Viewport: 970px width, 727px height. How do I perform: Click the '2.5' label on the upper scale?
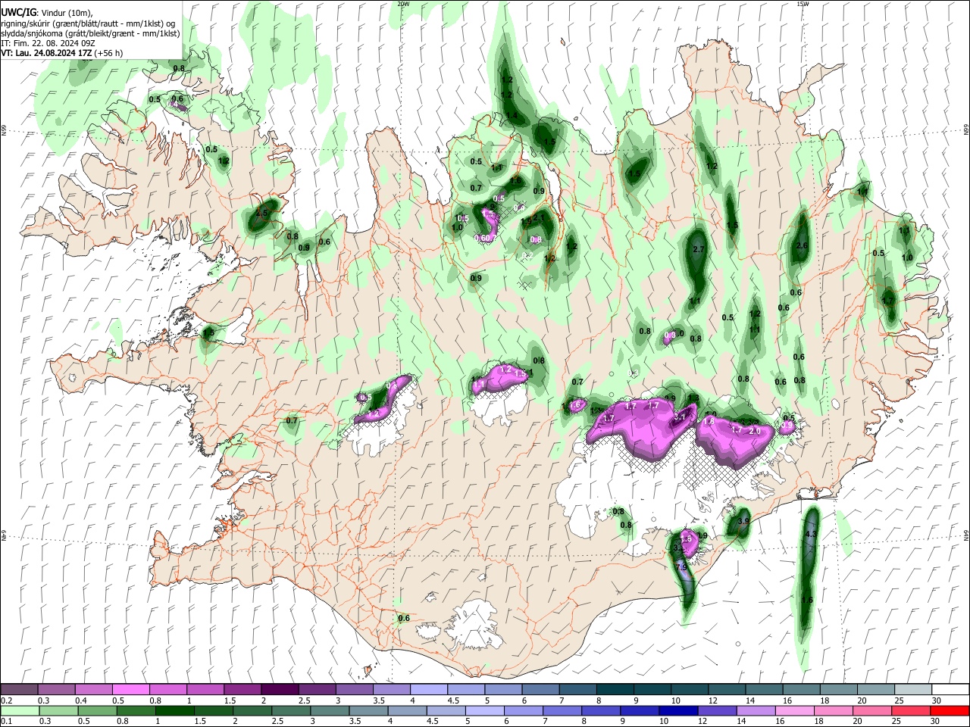tap(305, 700)
